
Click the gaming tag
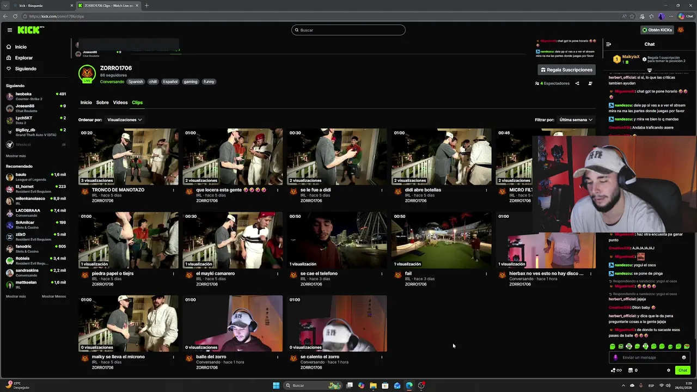[x=191, y=82]
